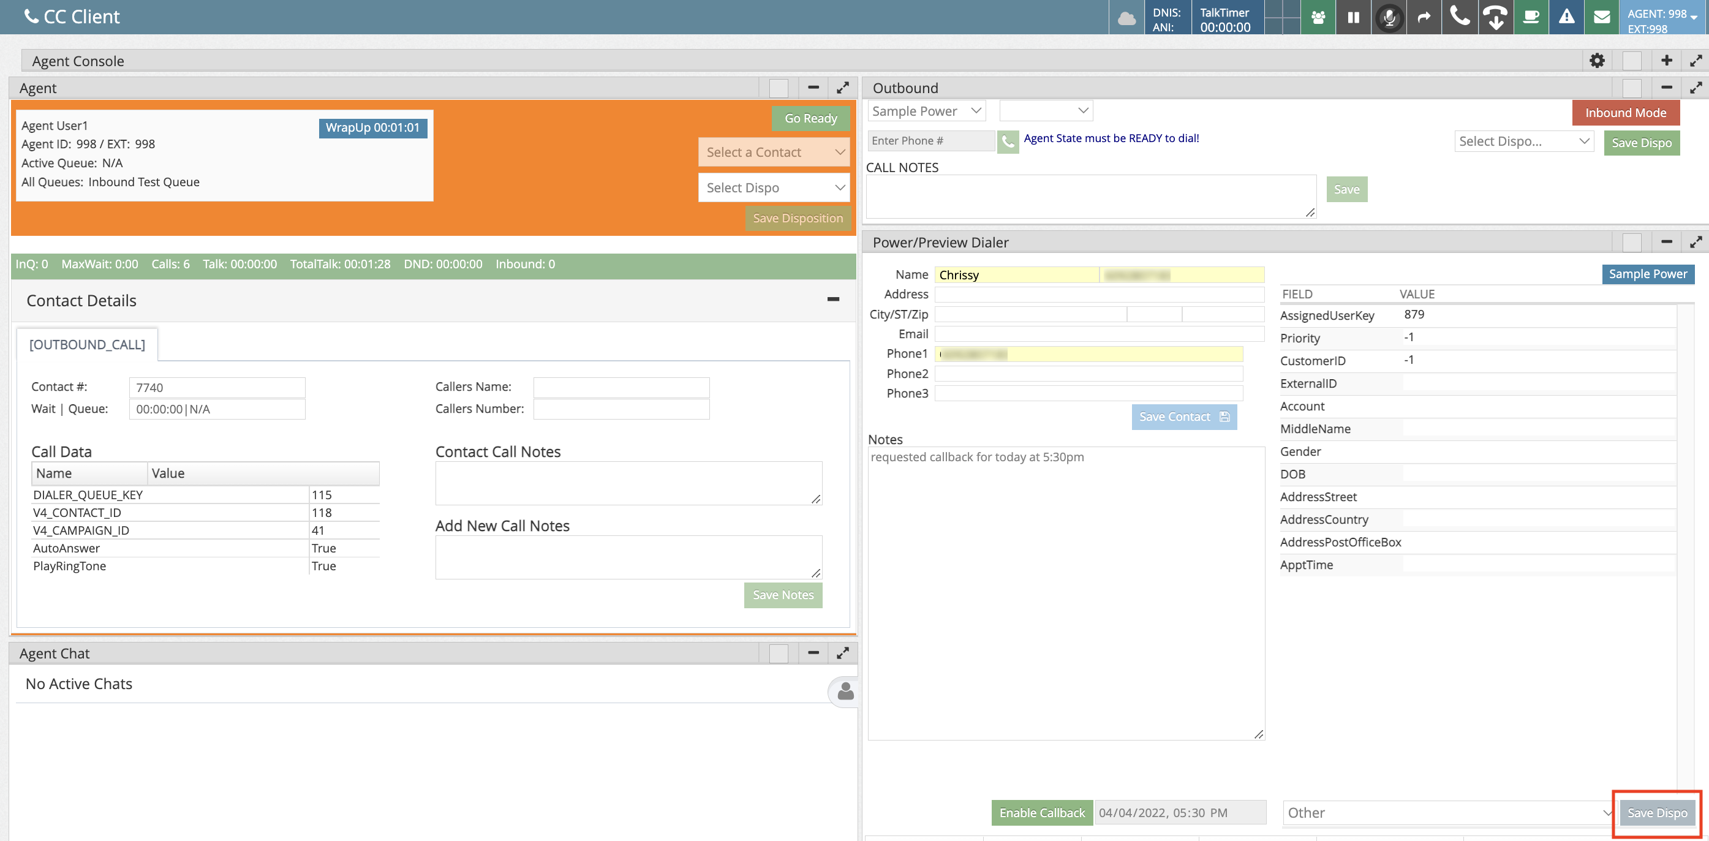Click green dial phone icon beside Enter Phone

click(x=1008, y=141)
